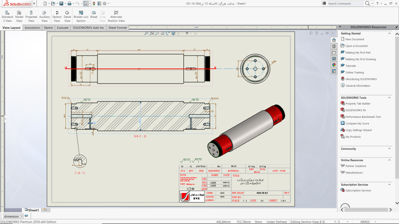
Task: Open the Sheet Format tab
Action: coord(117,28)
